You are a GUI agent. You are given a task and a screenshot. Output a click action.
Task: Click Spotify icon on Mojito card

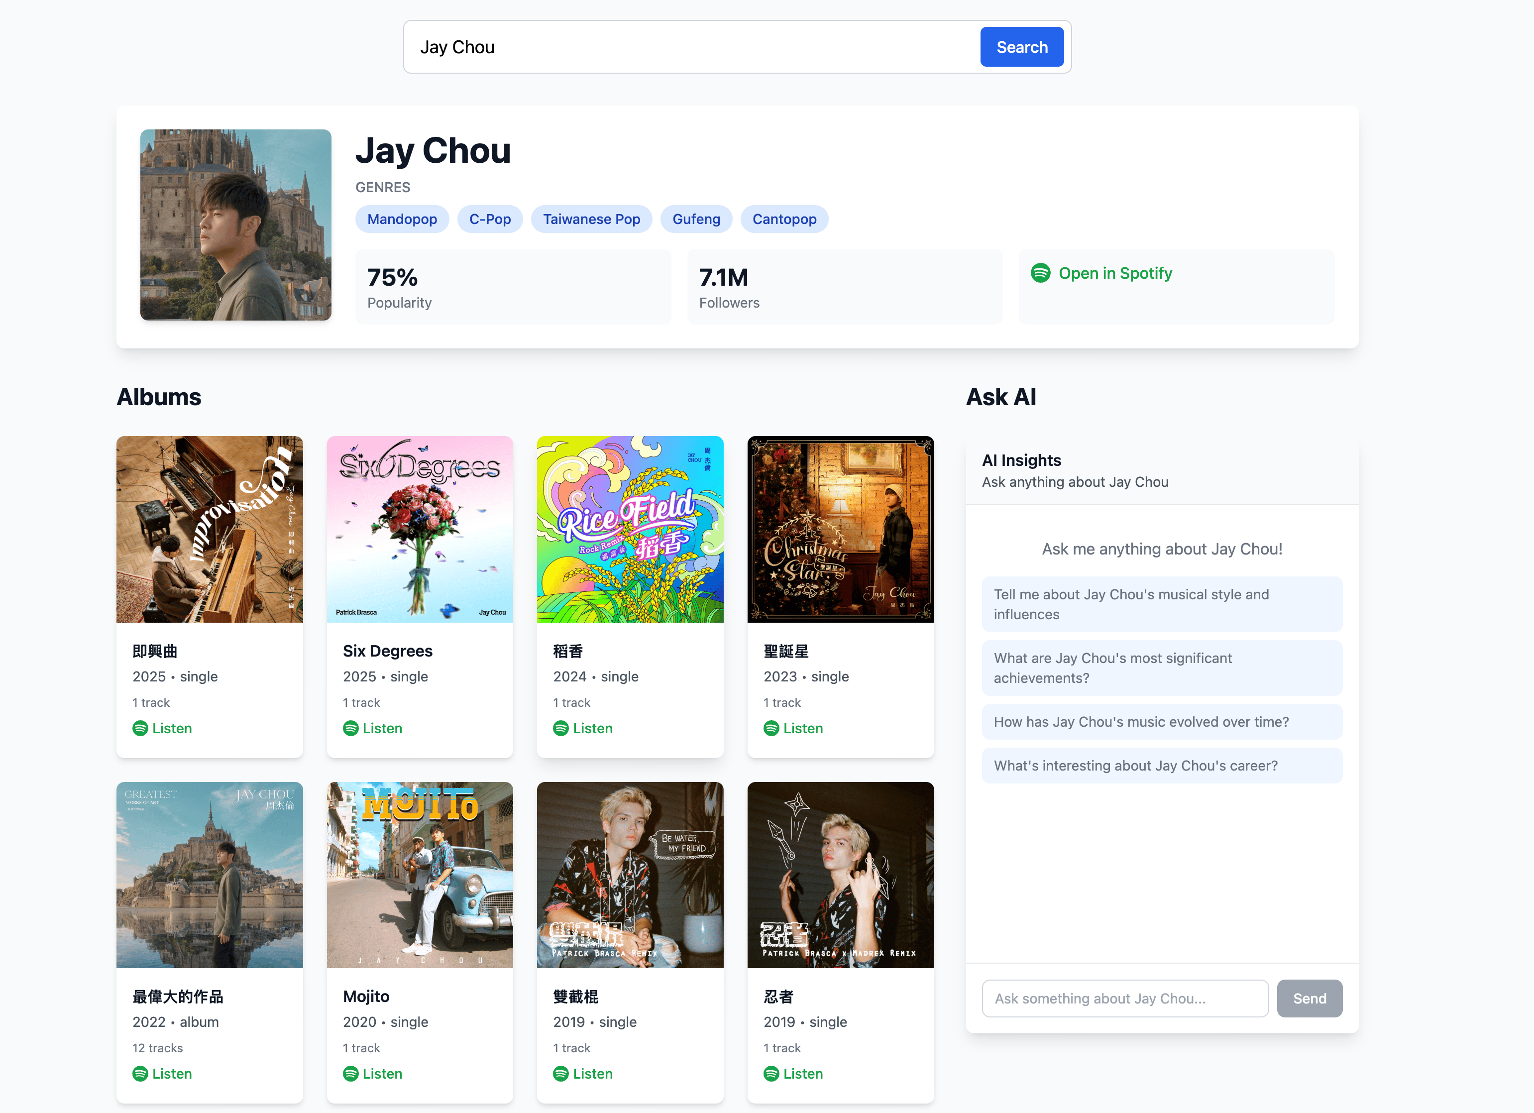pyautogui.click(x=350, y=1074)
